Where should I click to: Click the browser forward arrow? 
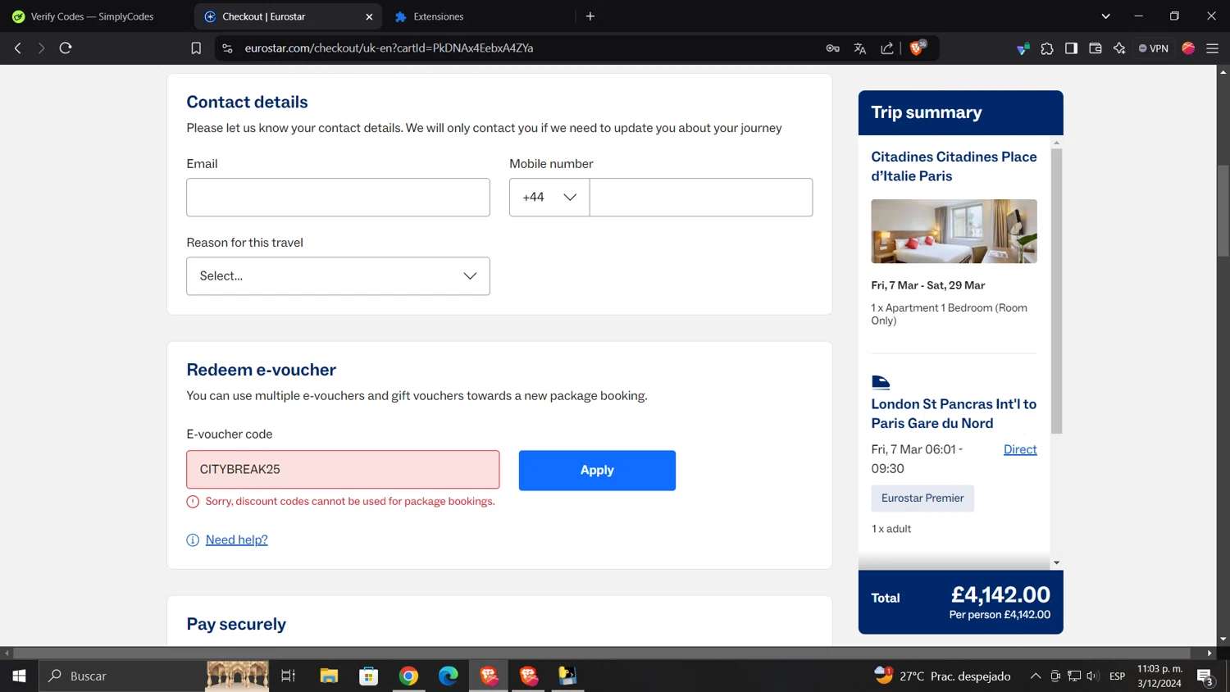pos(41,48)
